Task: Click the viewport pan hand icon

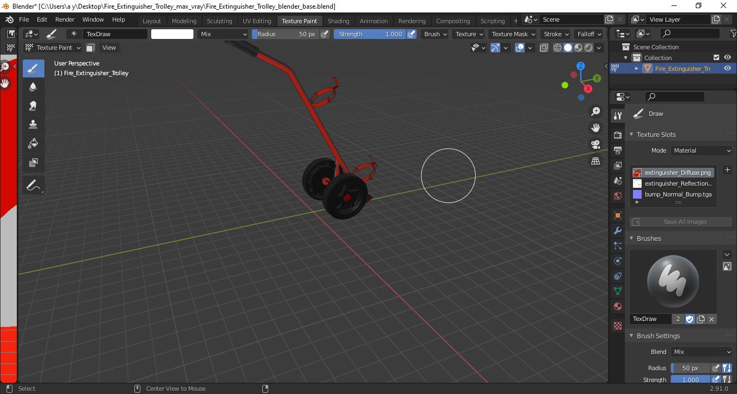Action: (596, 128)
